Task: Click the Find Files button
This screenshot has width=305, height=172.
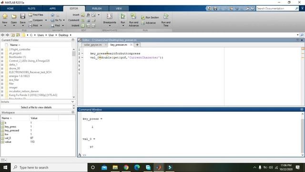Action: click(36, 15)
